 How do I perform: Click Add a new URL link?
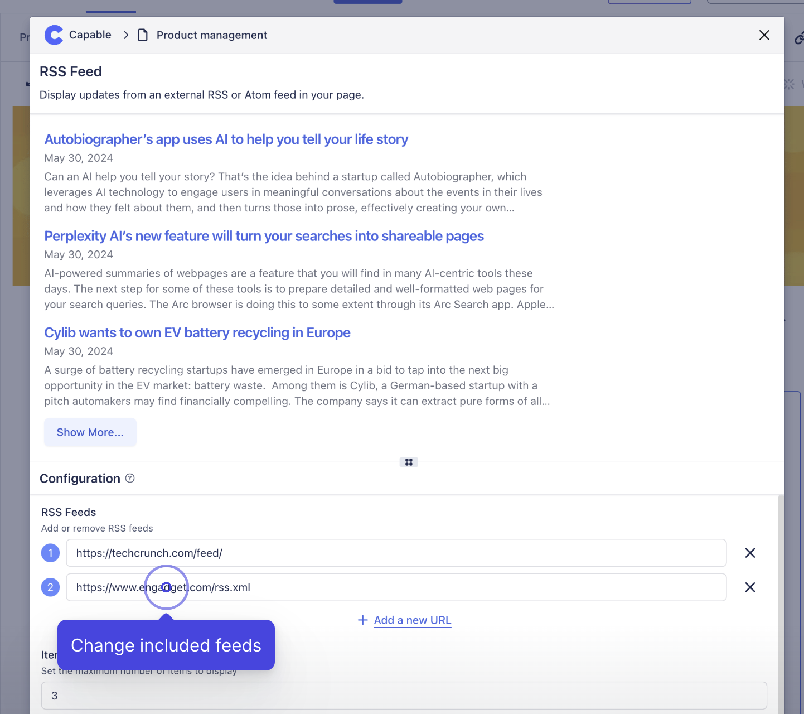tap(412, 620)
